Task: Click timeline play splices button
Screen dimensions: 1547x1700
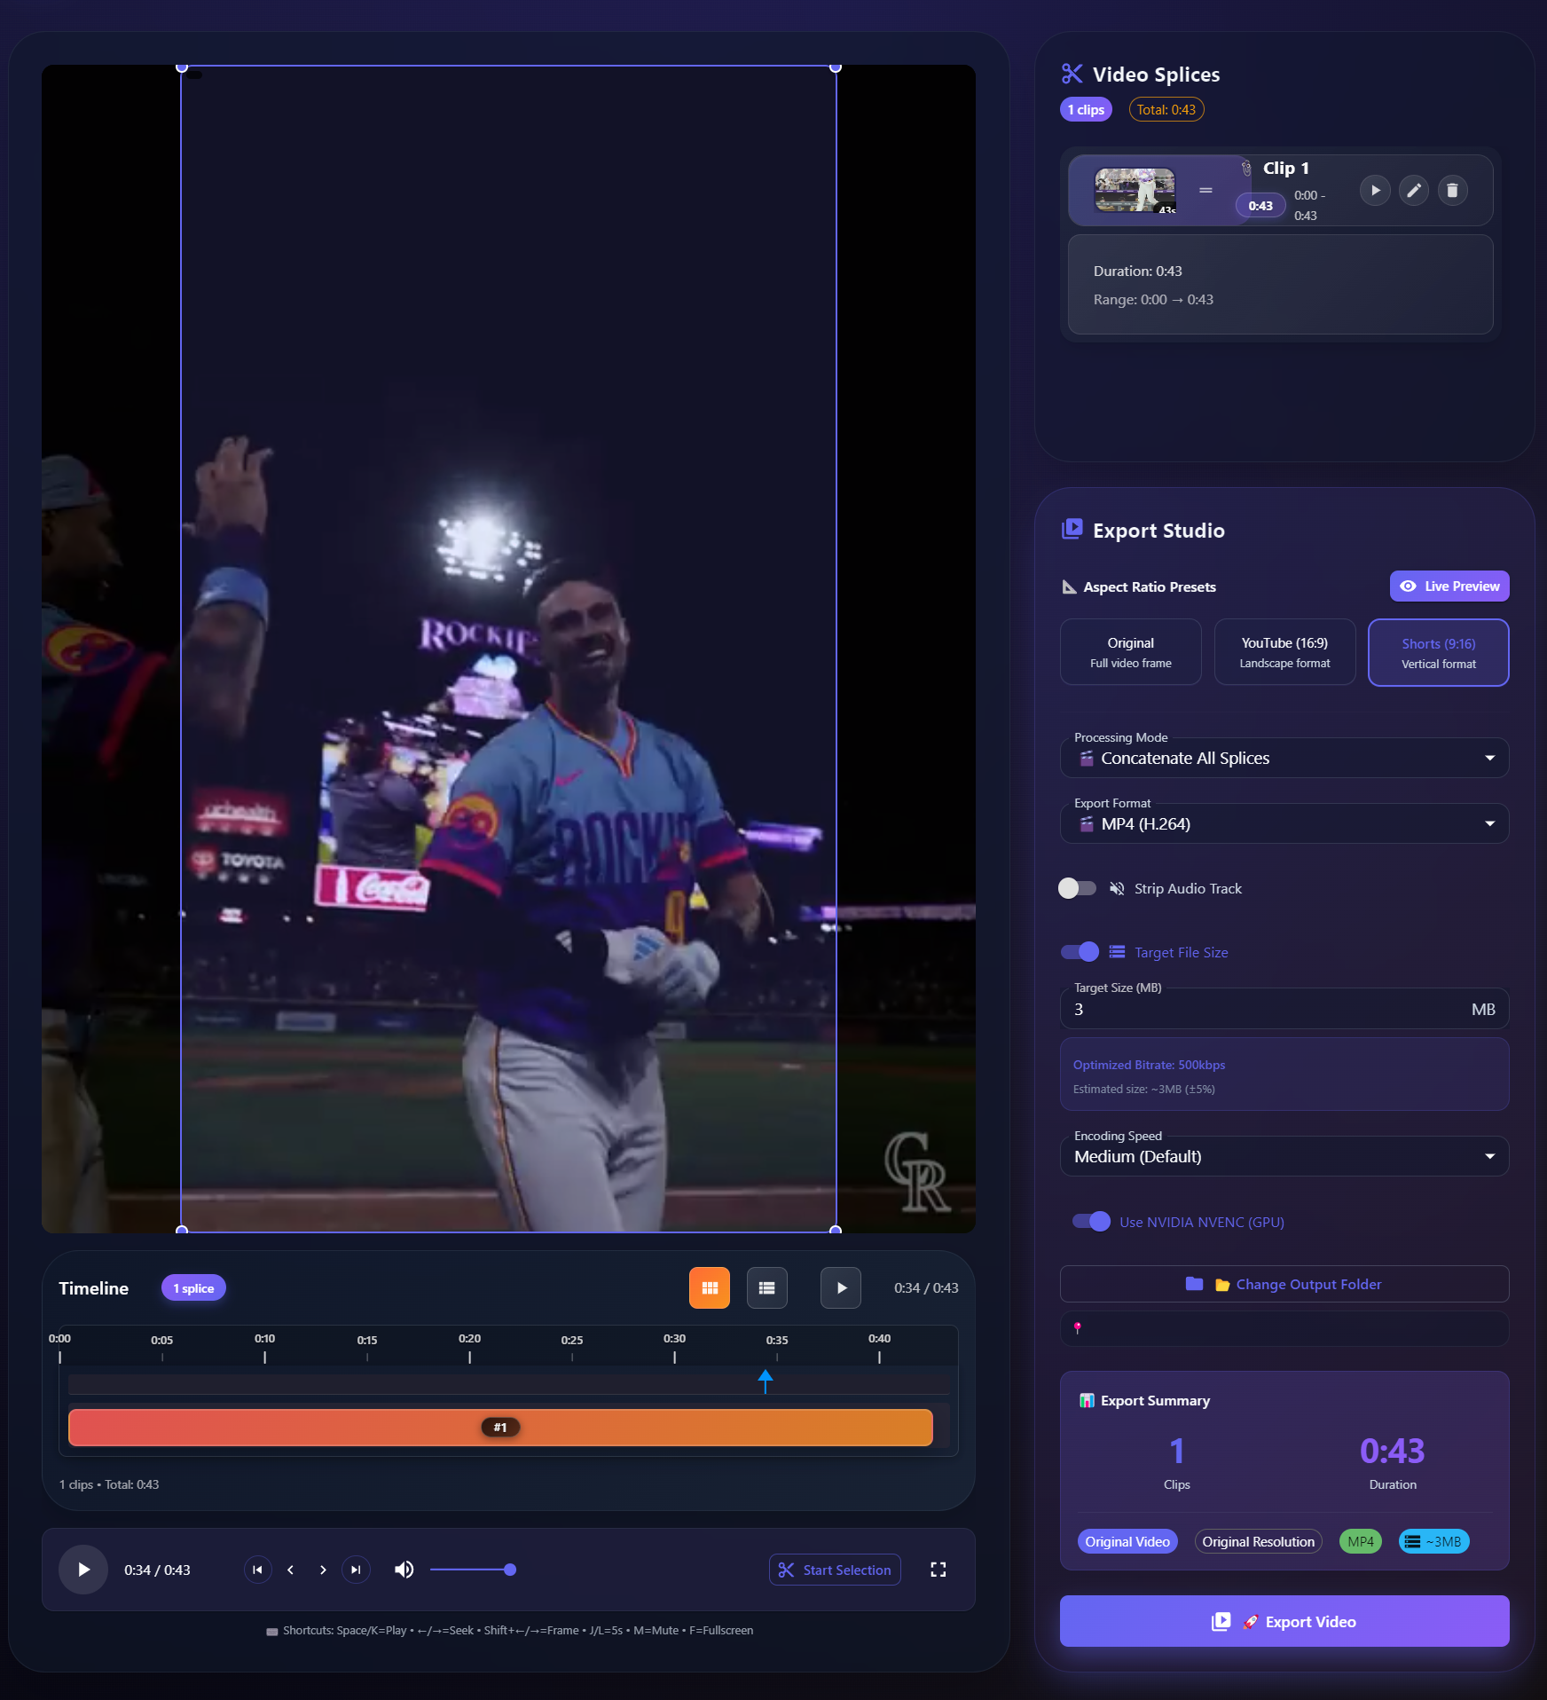Action: [x=841, y=1288]
